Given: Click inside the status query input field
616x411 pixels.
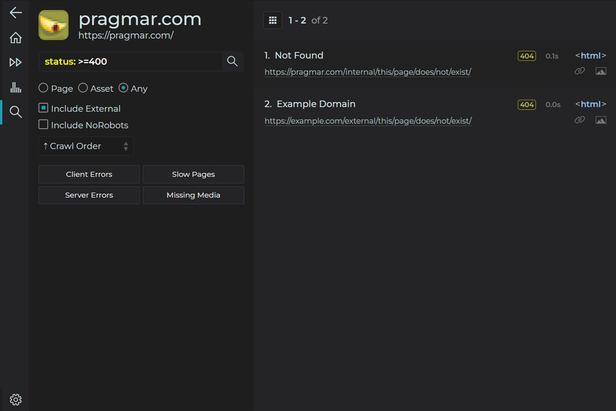Looking at the screenshot, I should click(x=131, y=61).
